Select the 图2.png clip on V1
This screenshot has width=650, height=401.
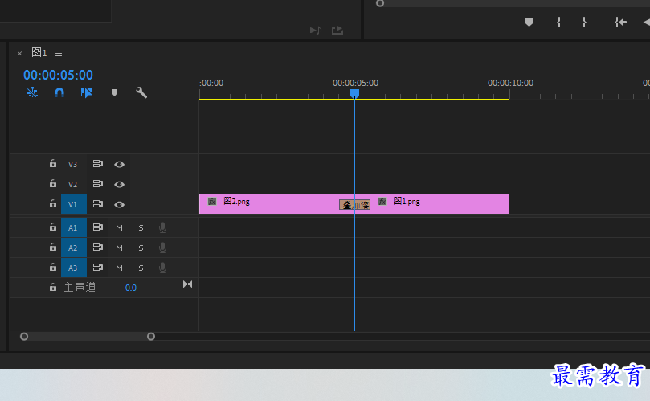(269, 204)
